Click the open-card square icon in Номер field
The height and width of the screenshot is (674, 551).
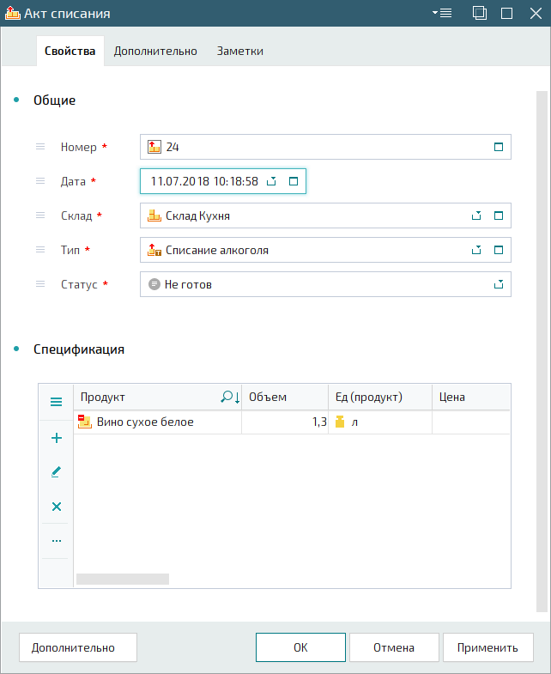pyautogui.click(x=498, y=147)
